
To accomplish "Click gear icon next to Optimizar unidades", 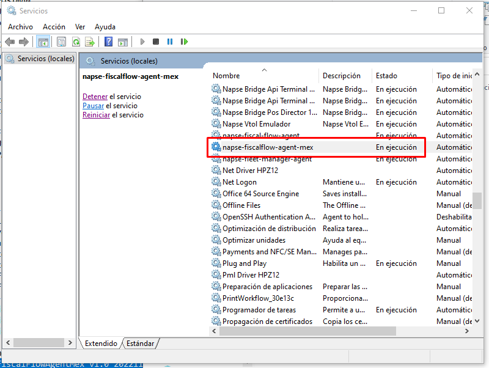I will [x=216, y=240].
